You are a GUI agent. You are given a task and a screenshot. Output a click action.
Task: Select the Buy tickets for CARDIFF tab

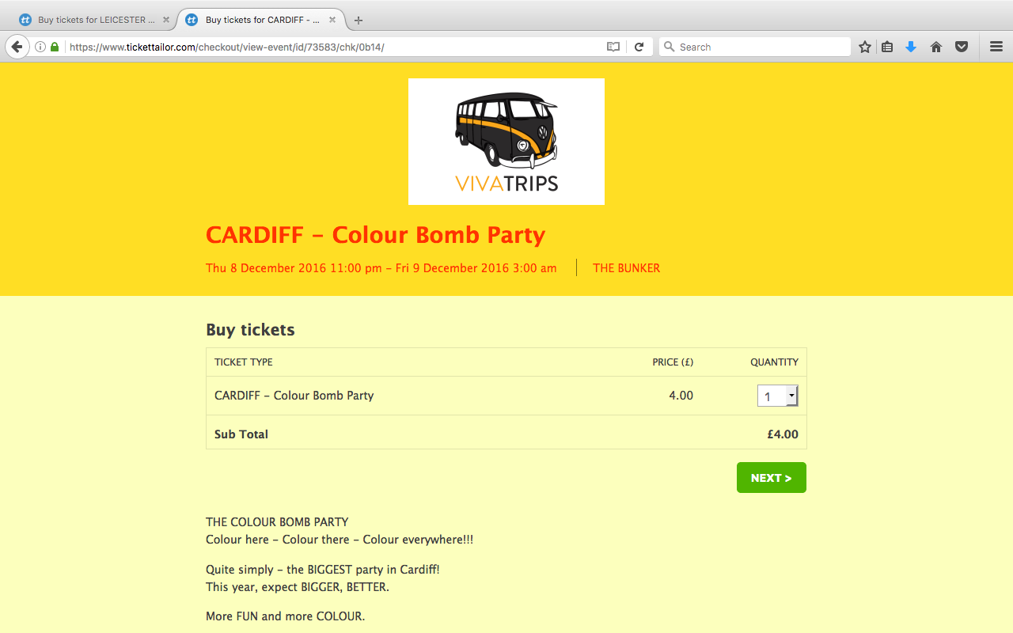coord(261,20)
